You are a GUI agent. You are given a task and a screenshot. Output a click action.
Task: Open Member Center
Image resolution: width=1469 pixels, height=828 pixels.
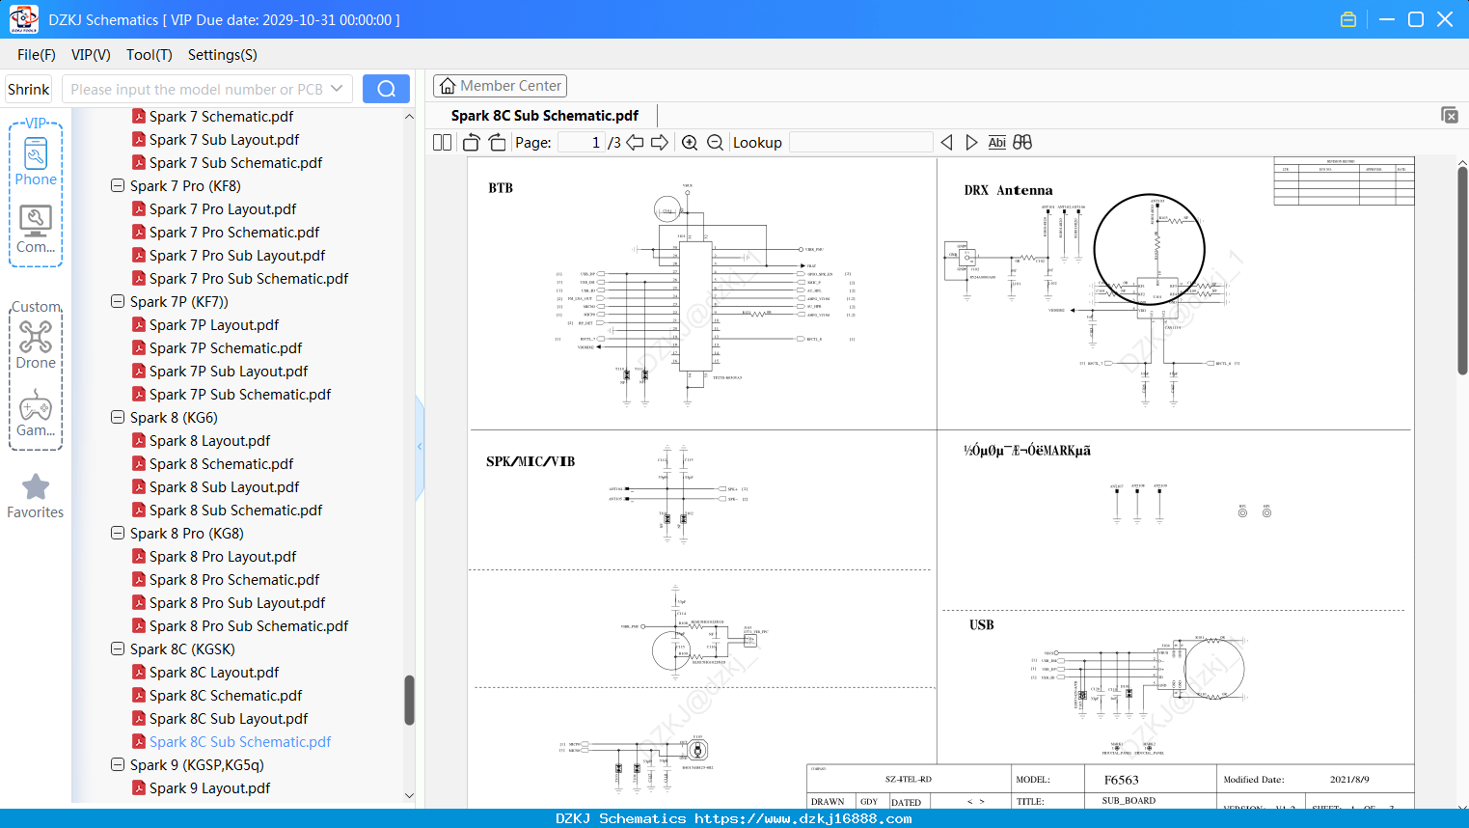click(x=500, y=86)
